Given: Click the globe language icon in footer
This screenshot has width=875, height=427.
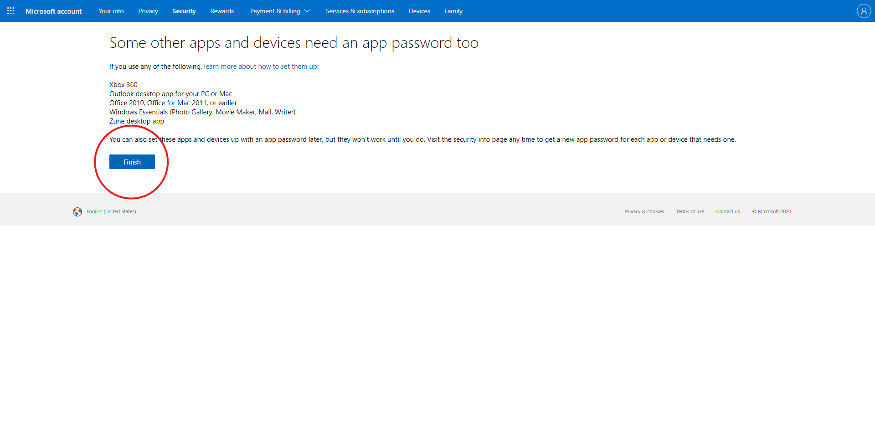Looking at the screenshot, I should (x=77, y=212).
